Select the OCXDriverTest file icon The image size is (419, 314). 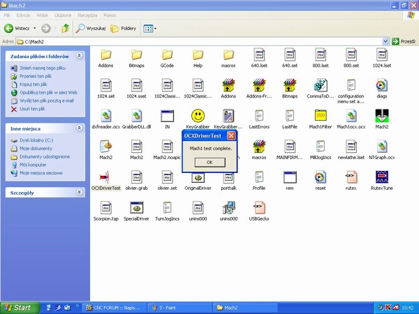click(x=106, y=177)
